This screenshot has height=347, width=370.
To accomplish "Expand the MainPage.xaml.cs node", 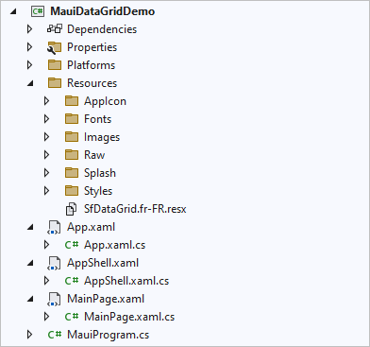I will coord(47,317).
